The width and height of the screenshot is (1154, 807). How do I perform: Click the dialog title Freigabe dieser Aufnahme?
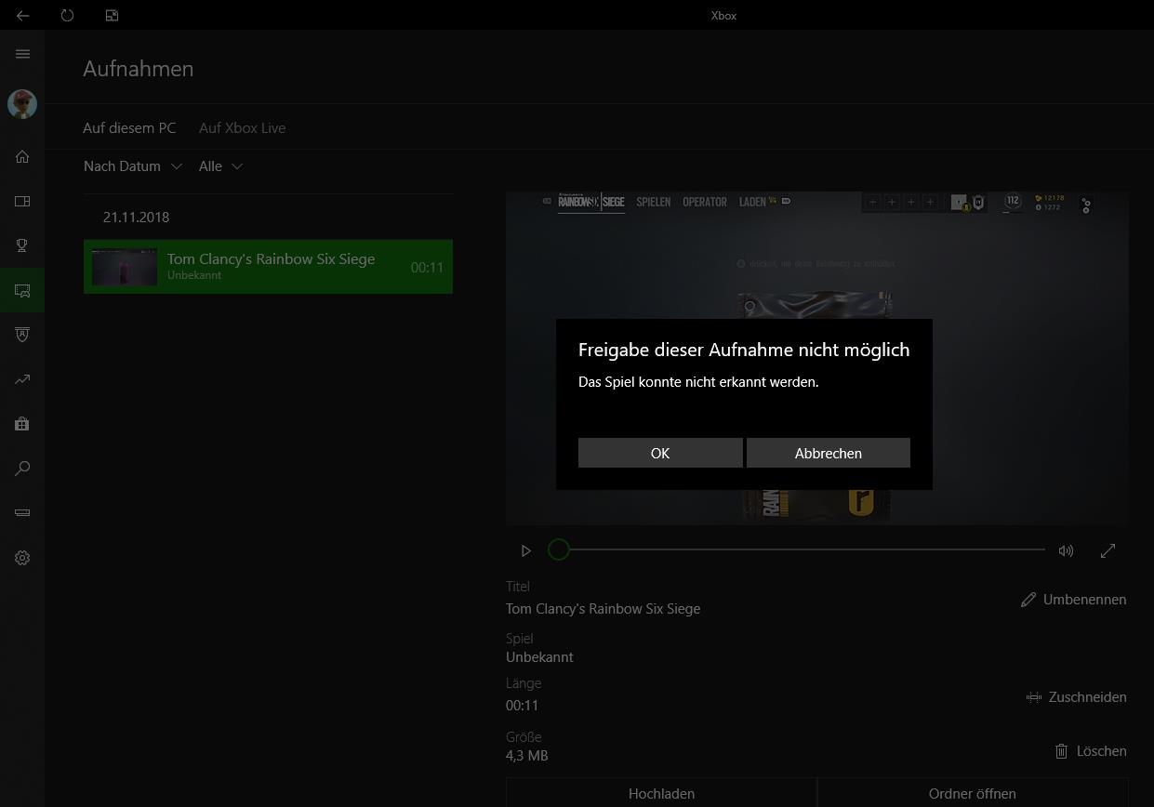744,350
